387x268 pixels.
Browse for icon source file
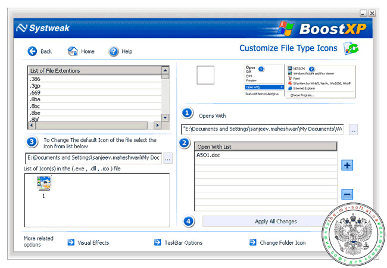point(167,158)
